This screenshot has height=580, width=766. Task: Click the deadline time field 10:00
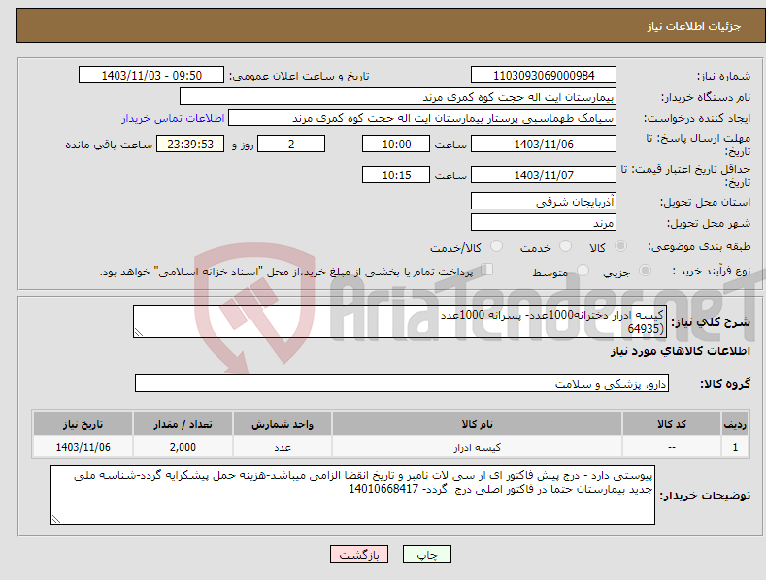point(396,144)
